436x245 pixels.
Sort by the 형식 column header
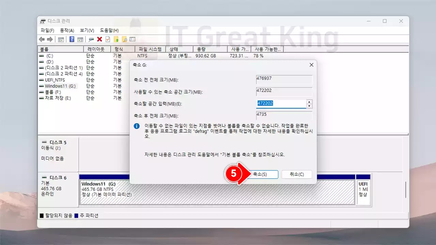[123, 49]
